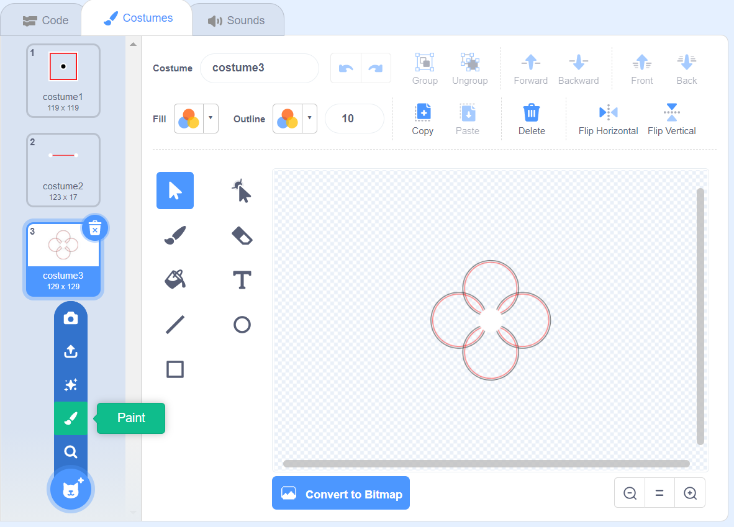
Task: Click the Delete trash icon
Action: (532, 112)
